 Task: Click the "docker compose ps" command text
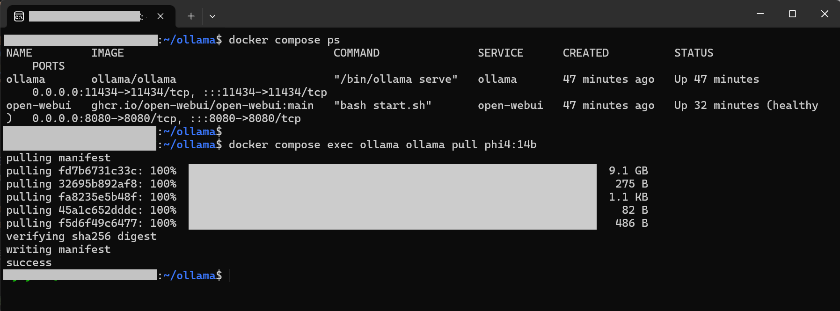pyautogui.click(x=284, y=40)
